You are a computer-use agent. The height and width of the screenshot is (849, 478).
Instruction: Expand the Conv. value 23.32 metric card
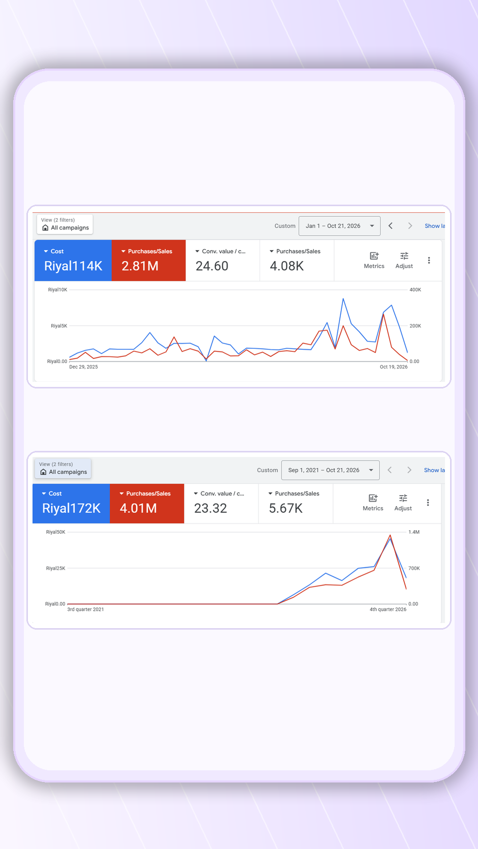(221, 503)
